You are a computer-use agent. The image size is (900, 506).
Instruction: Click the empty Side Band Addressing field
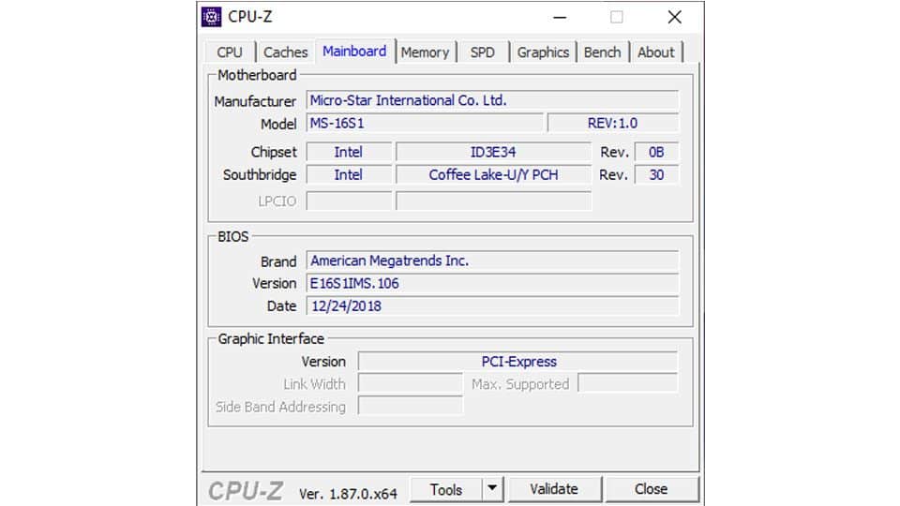pyautogui.click(x=410, y=406)
